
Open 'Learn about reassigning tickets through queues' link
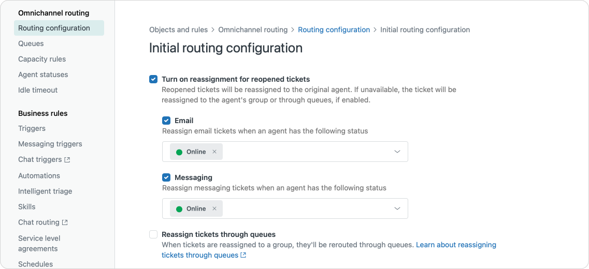coord(456,245)
